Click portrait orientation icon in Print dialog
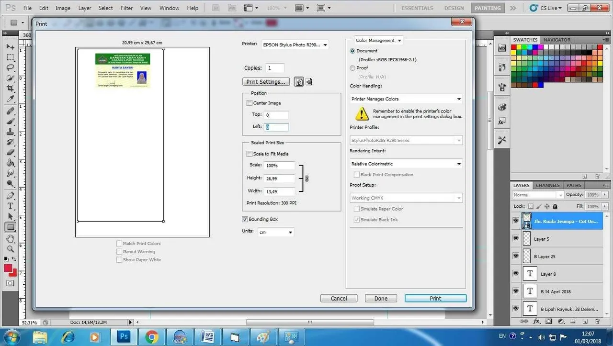Screen dimensions: 613x346 299,82
